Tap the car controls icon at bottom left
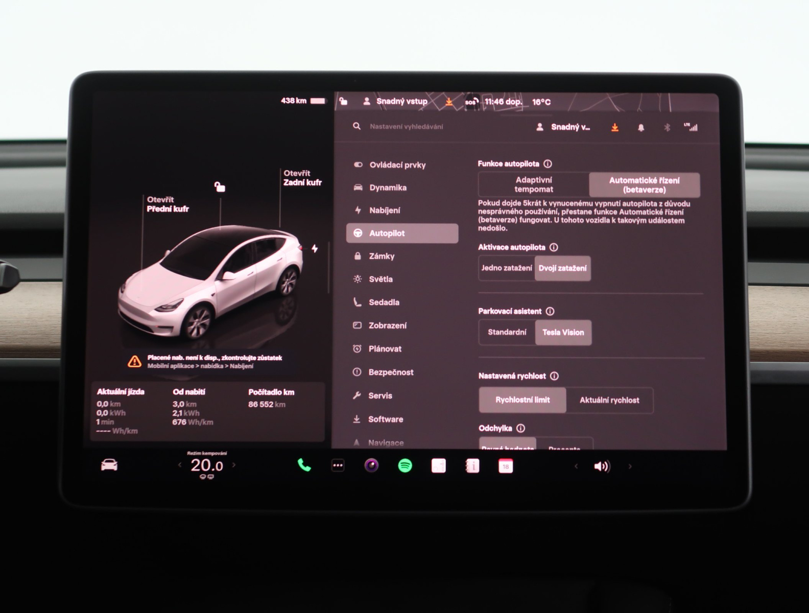This screenshot has width=809, height=613. (109, 465)
